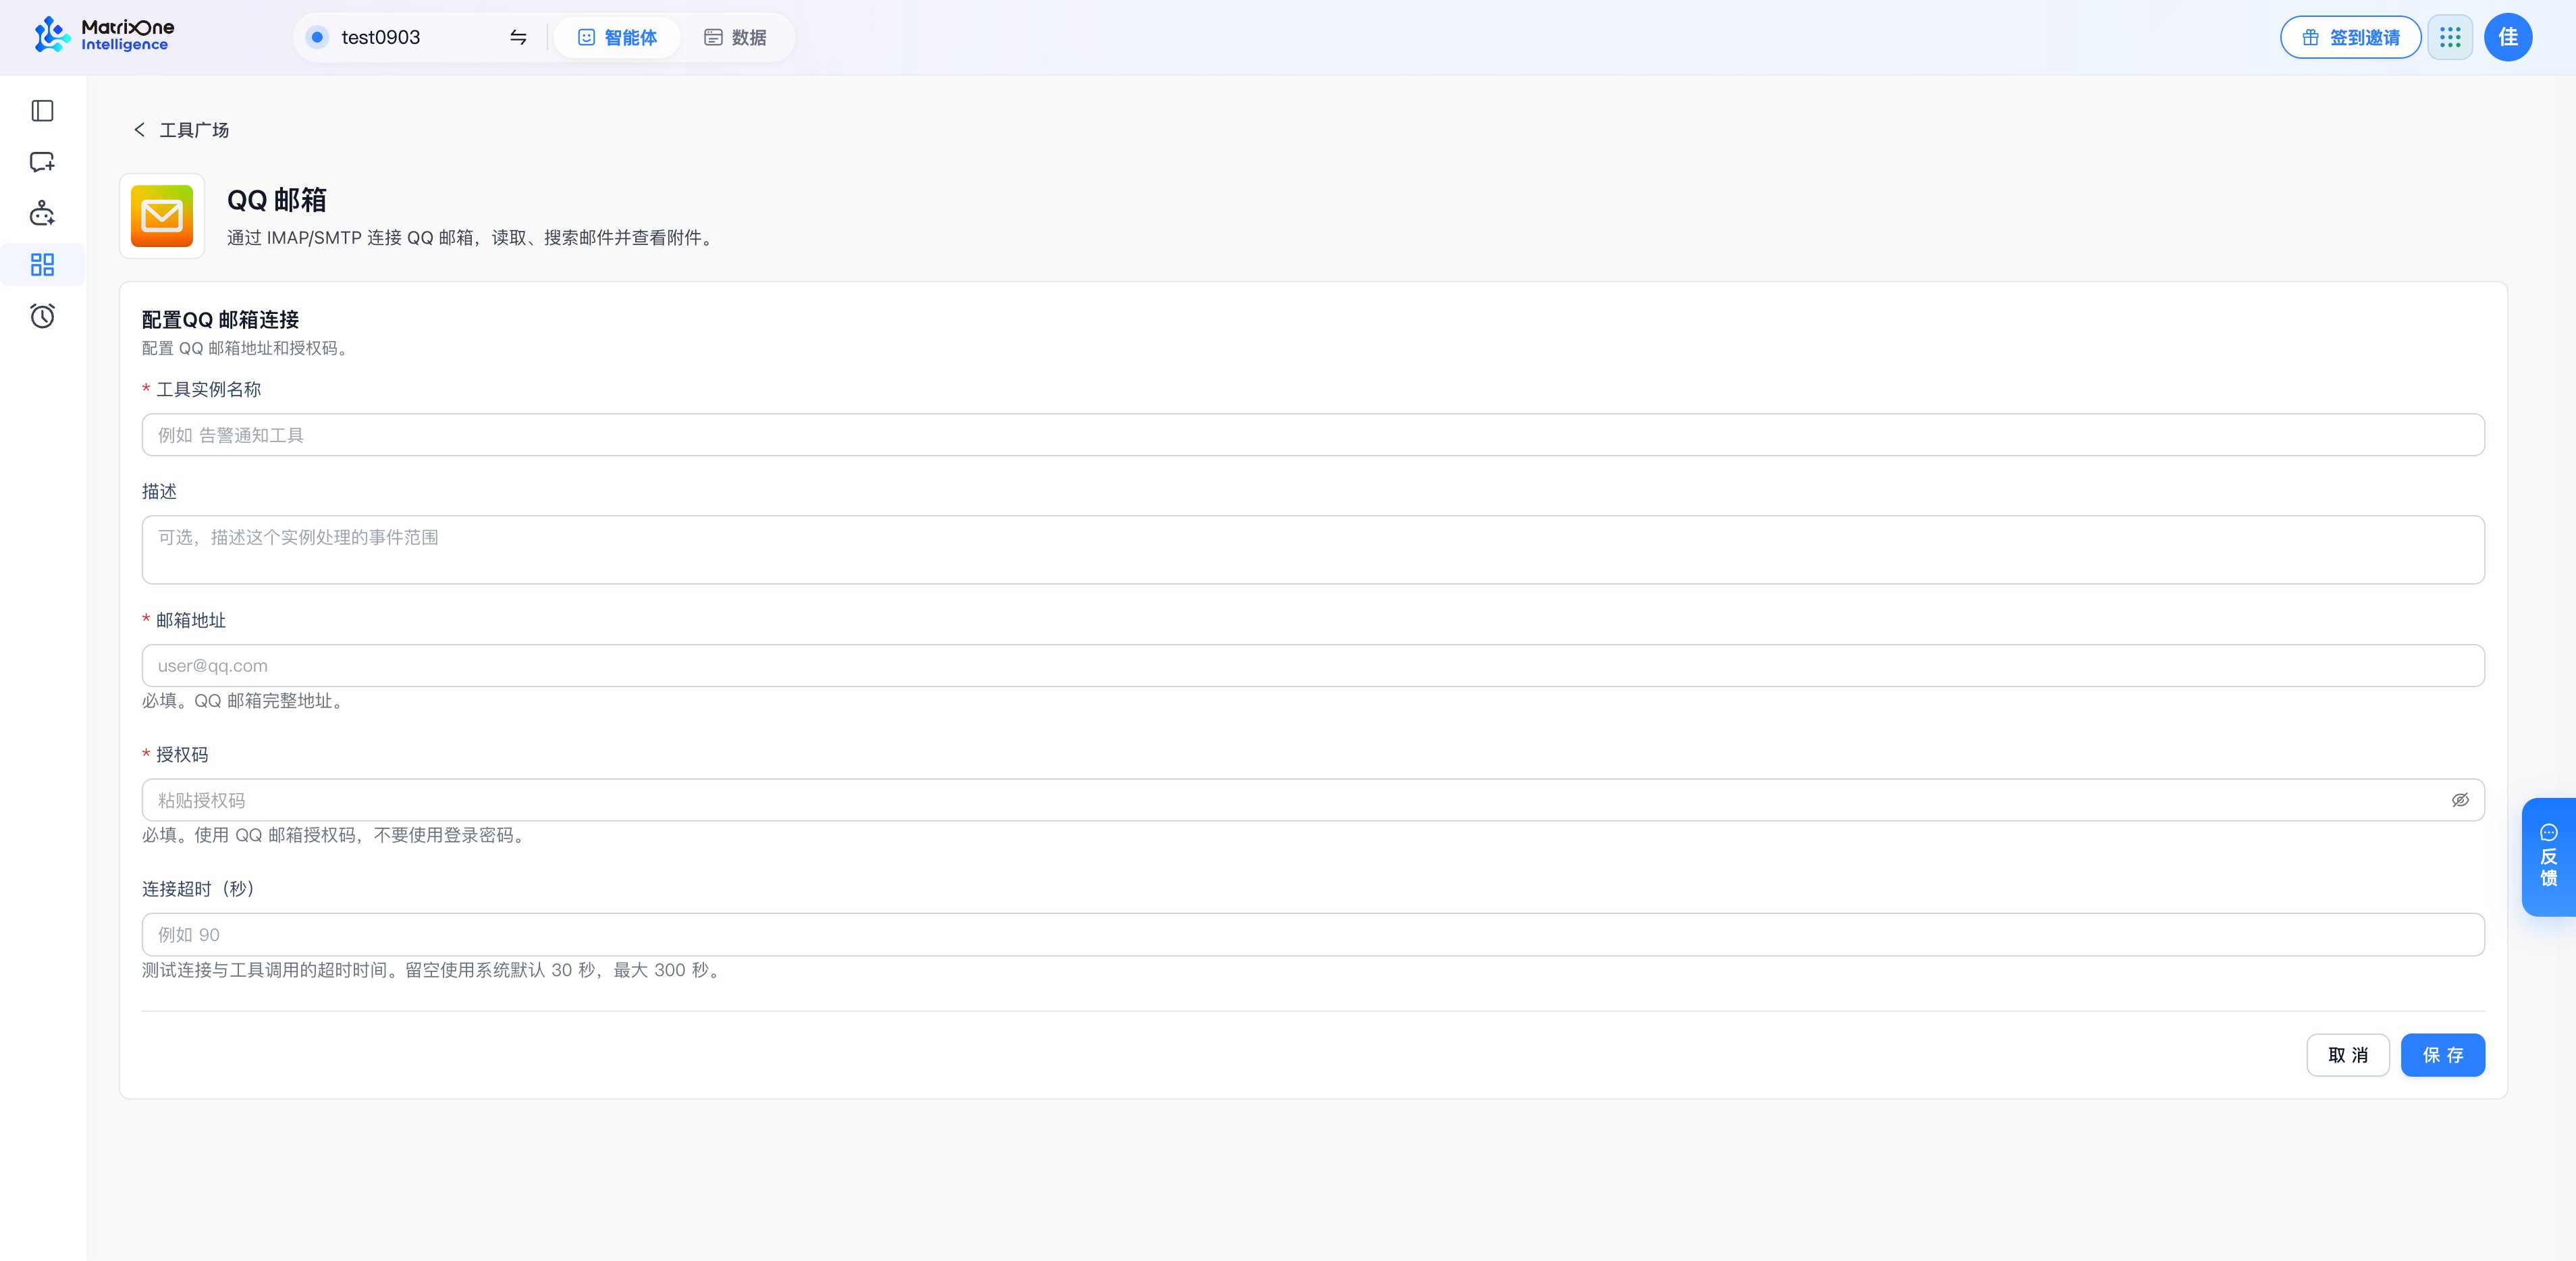This screenshot has height=1261, width=2576.
Task: Click the 取消 button
Action: coord(2348,1055)
